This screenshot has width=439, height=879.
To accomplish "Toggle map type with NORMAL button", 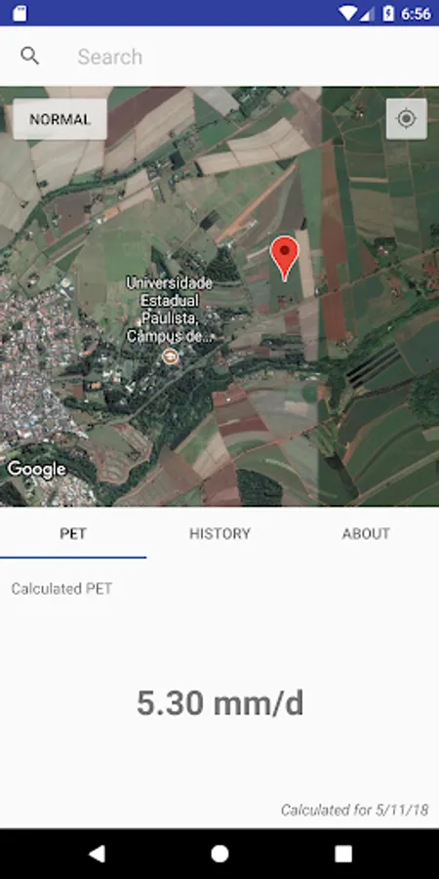I will [60, 119].
